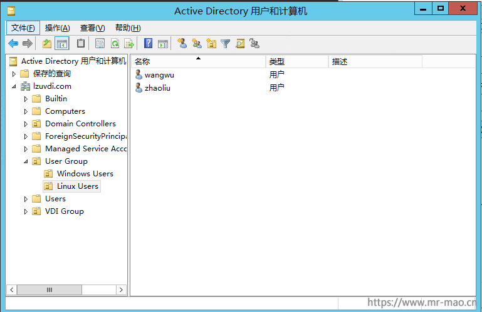This screenshot has height=312, width=482.
Task: Expand the Builtin container
Action: (26, 99)
